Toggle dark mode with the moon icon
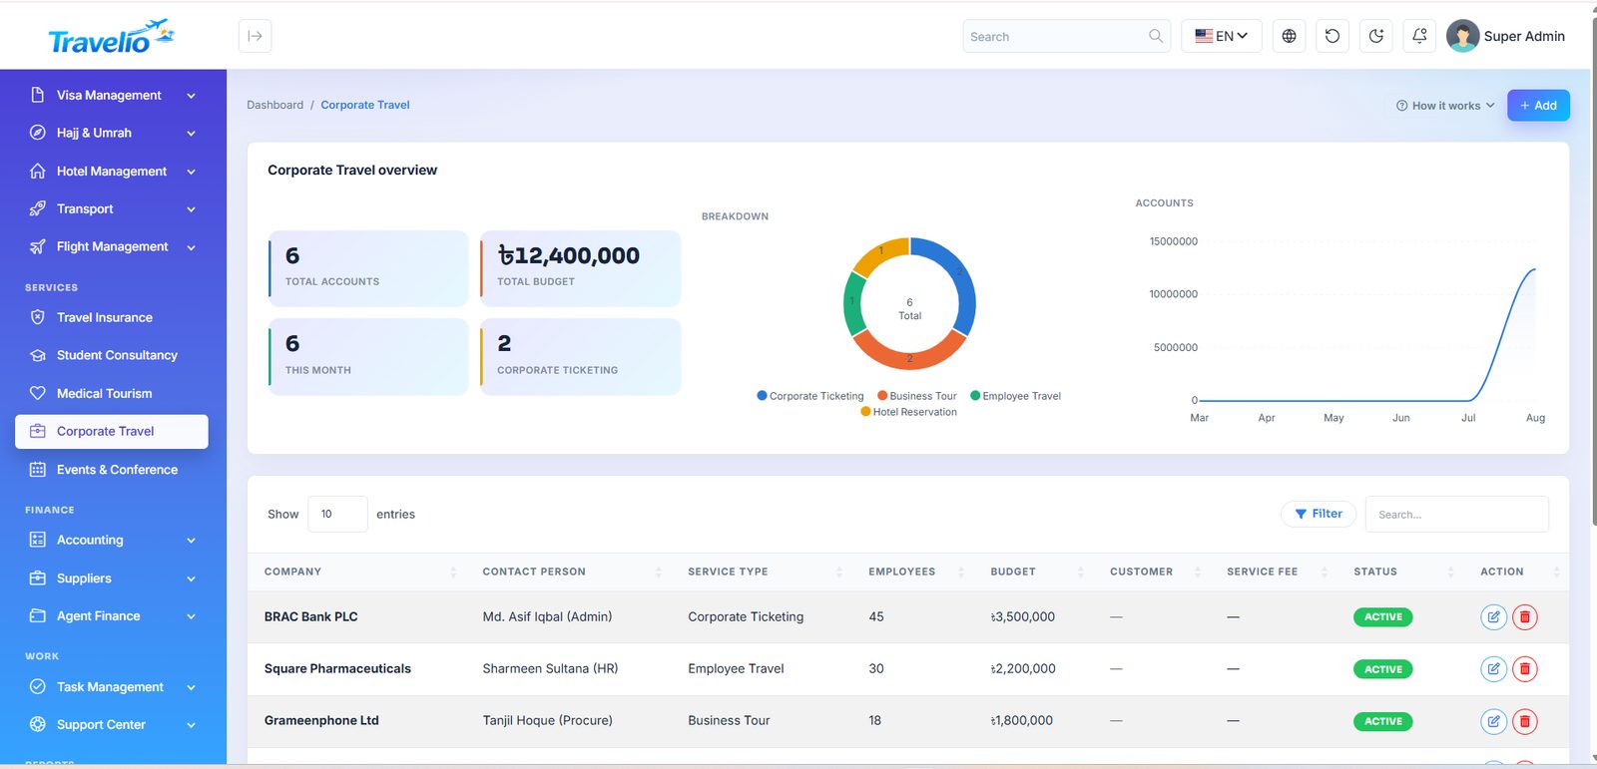The image size is (1597, 769). click(x=1376, y=36)
